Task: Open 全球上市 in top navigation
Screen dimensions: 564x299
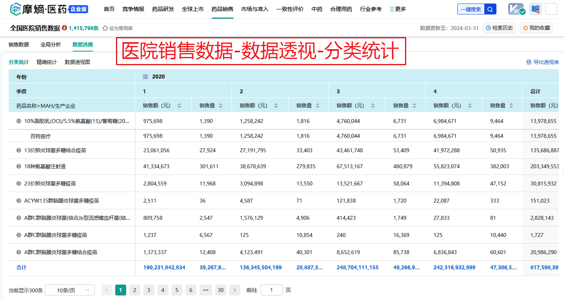Action: tap(193, 9)
